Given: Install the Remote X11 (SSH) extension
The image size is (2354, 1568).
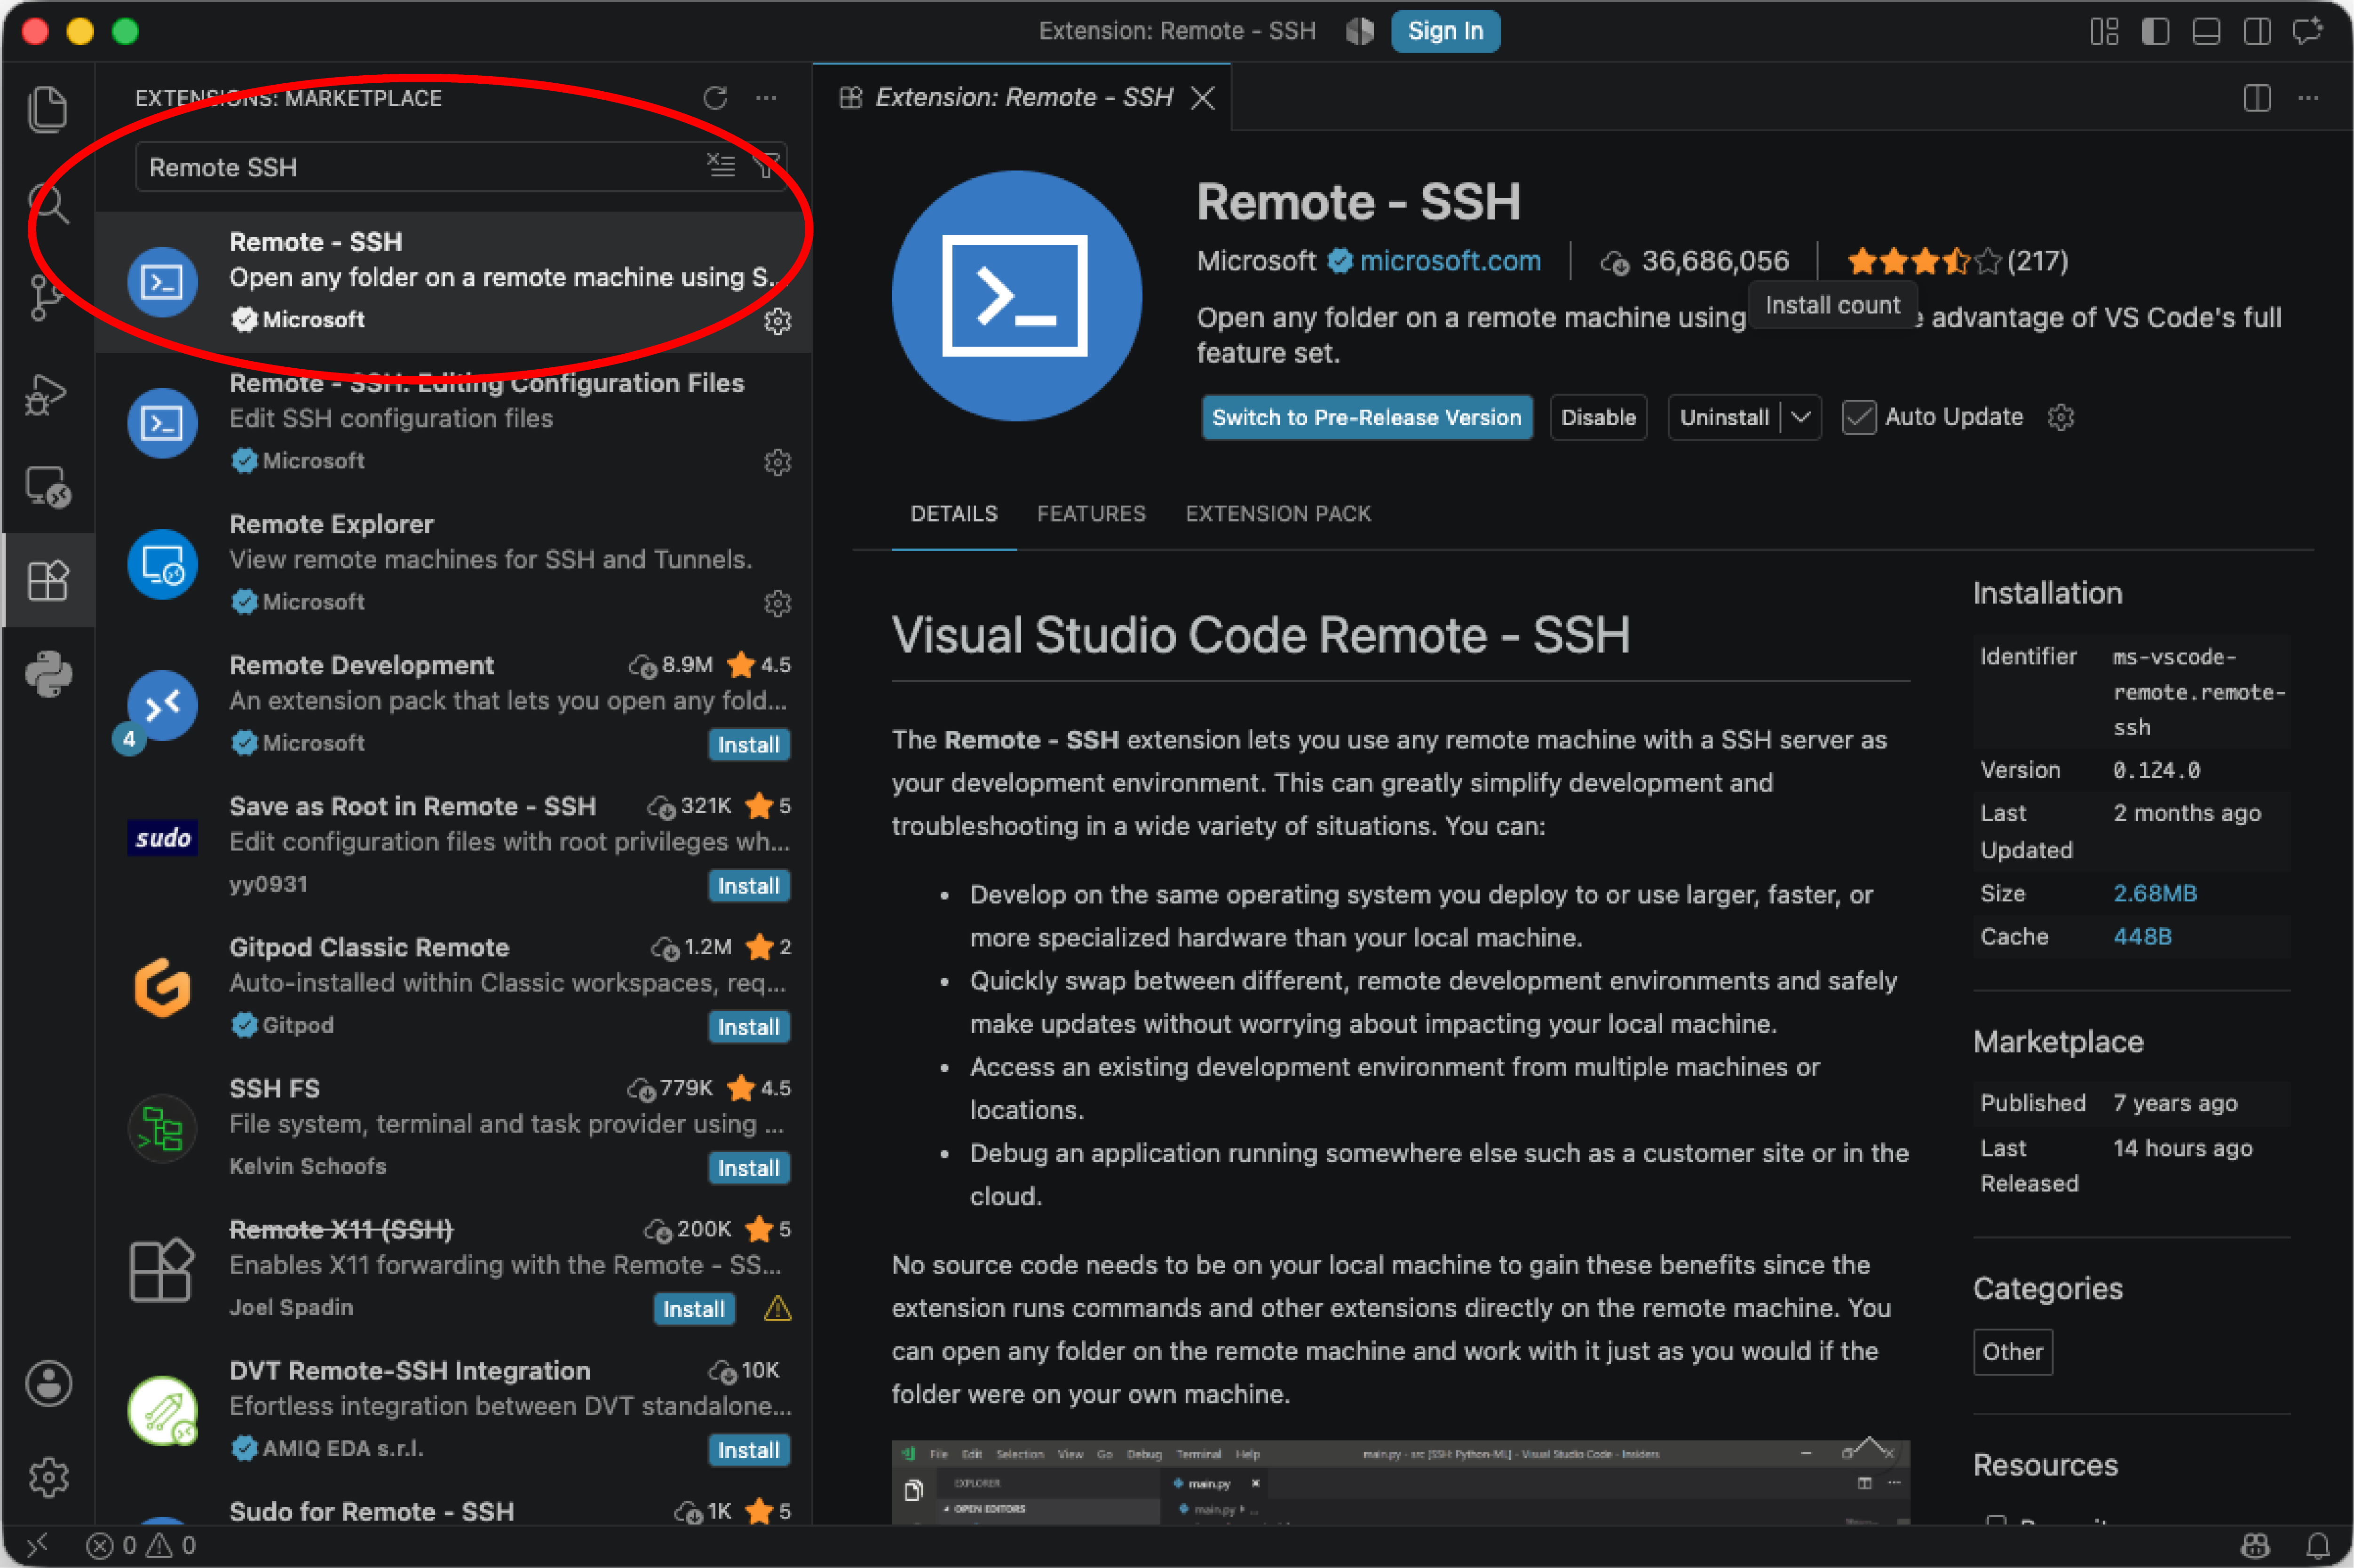Looking at the screenshot, I should click(694, 1309).
